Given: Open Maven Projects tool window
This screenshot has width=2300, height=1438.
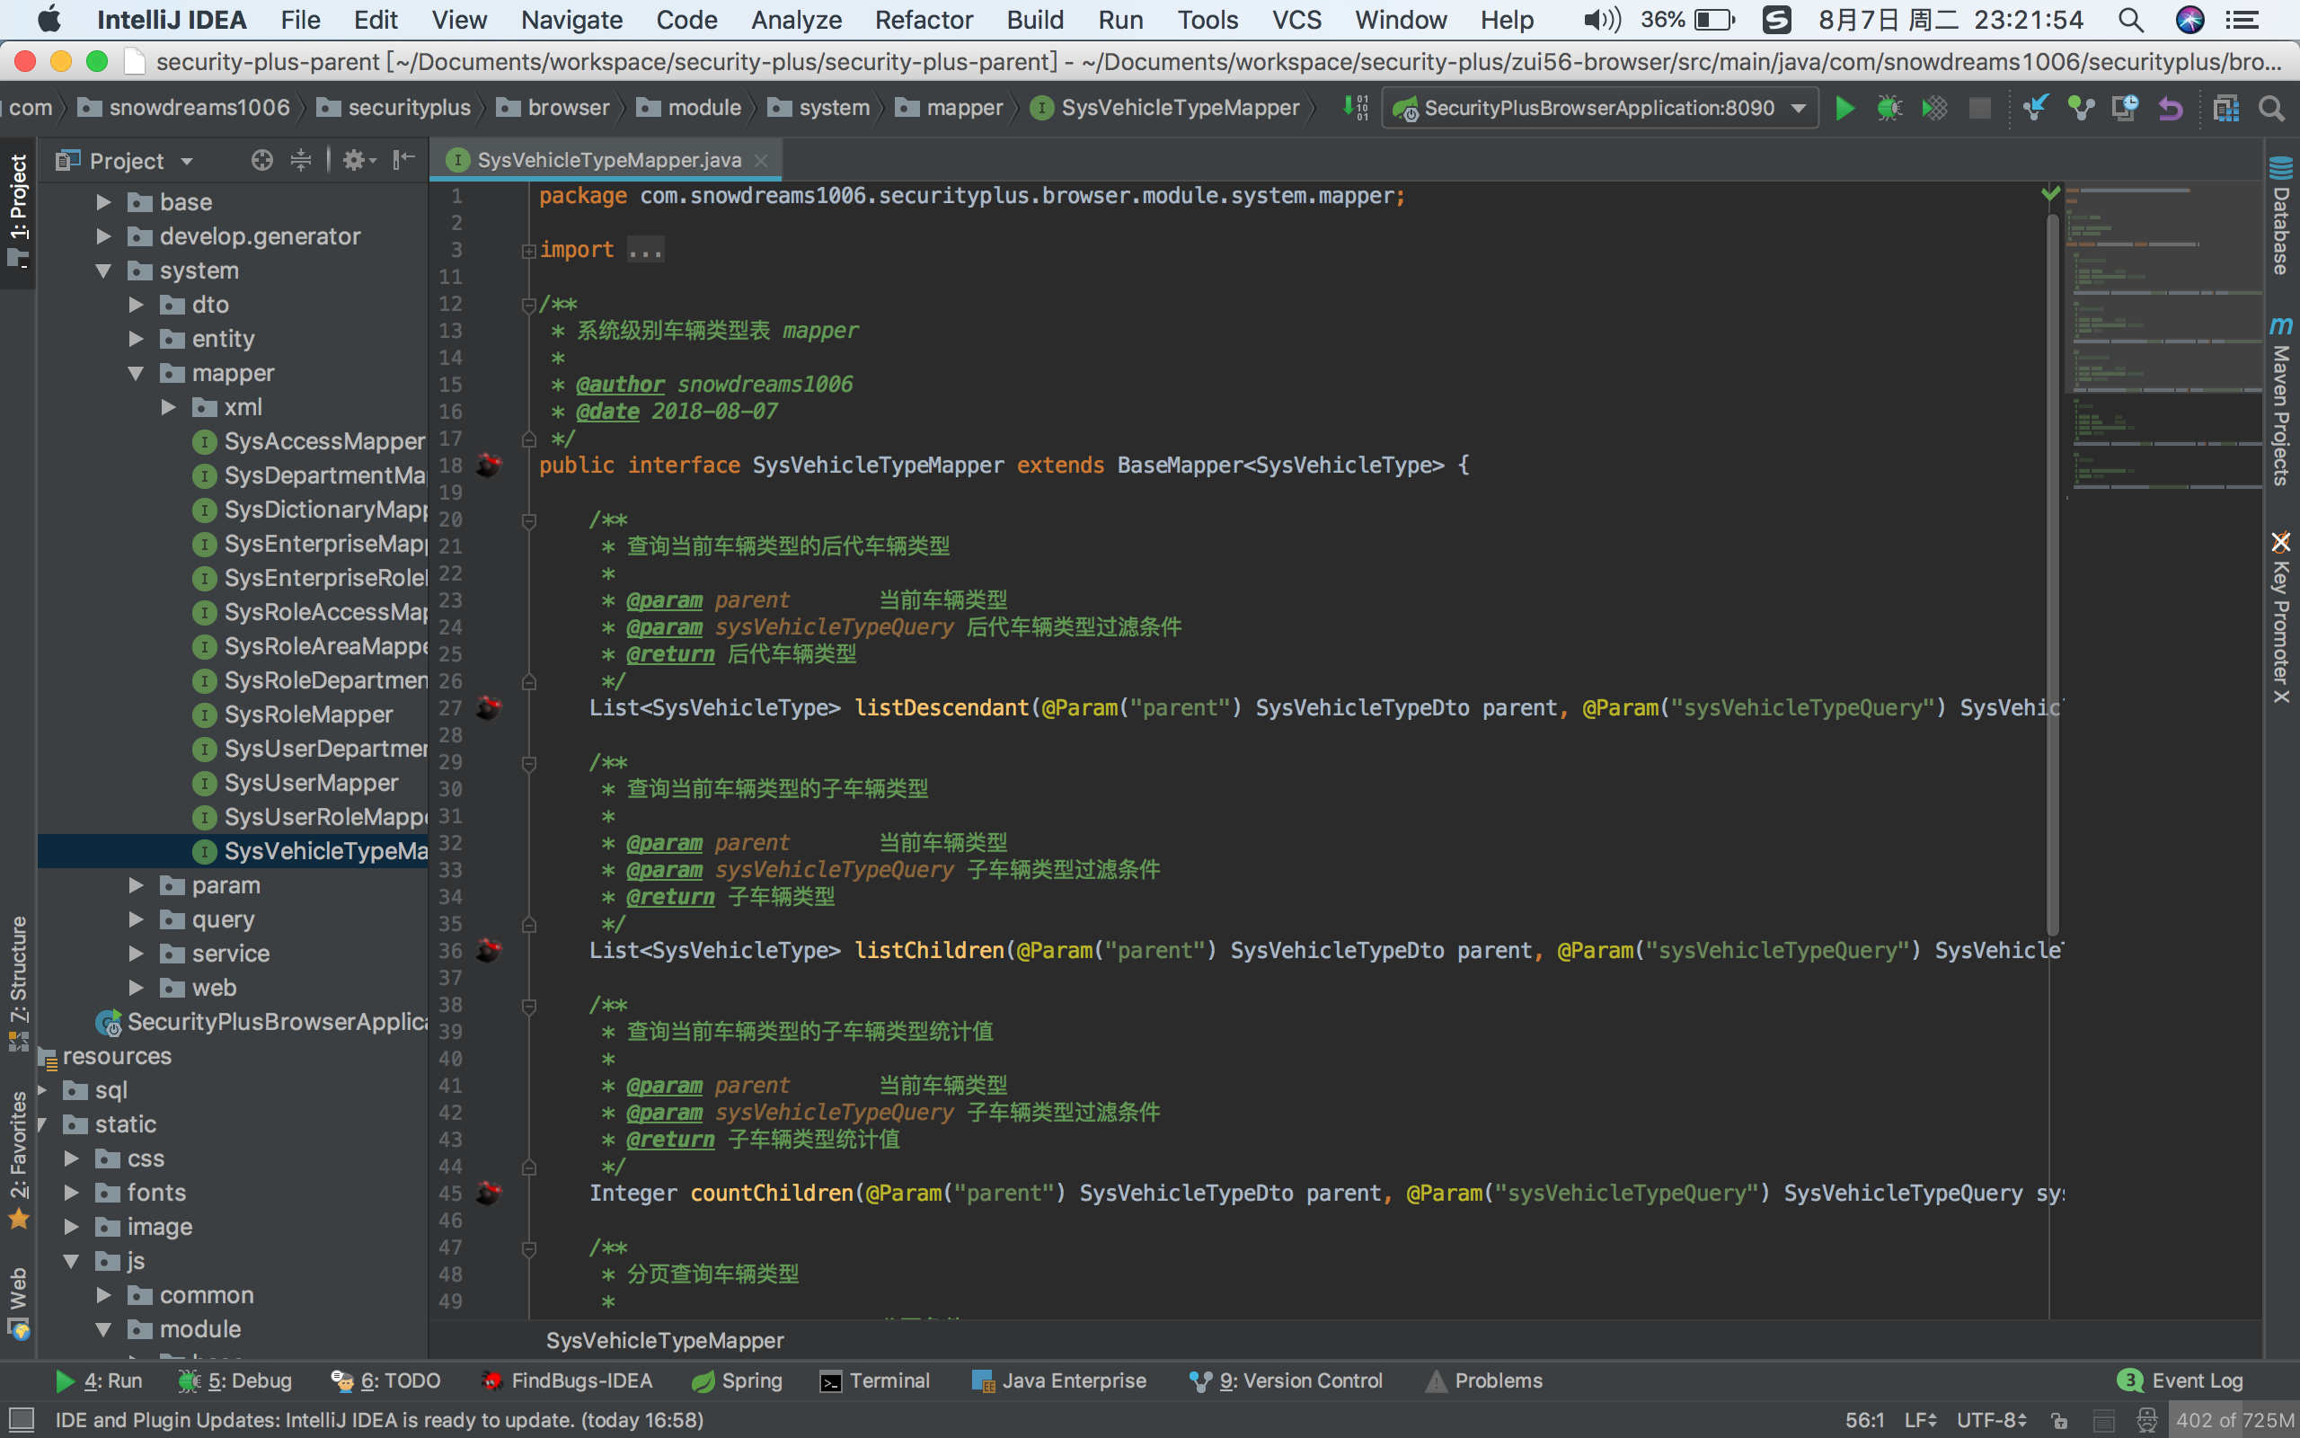Looking at the screenshot, I should pos(2281,401).
